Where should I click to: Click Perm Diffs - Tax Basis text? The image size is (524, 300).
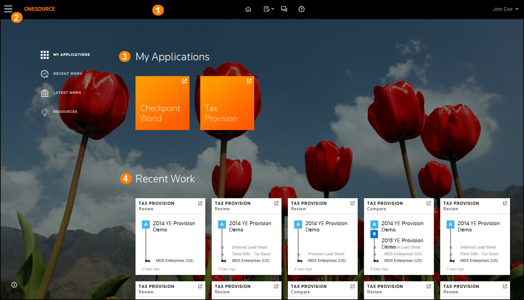click(479, 254)
